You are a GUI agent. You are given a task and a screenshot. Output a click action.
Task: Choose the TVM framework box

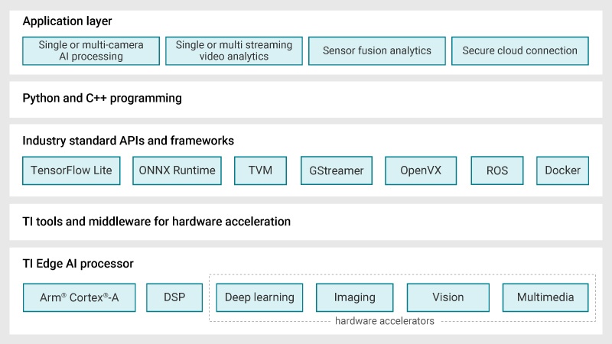(x=261, y=170)
